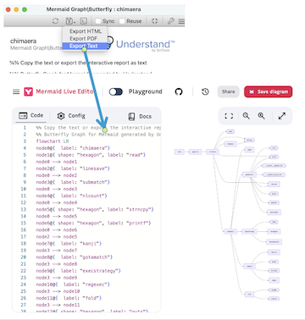Switch to the Config tab

pos(71,116)
